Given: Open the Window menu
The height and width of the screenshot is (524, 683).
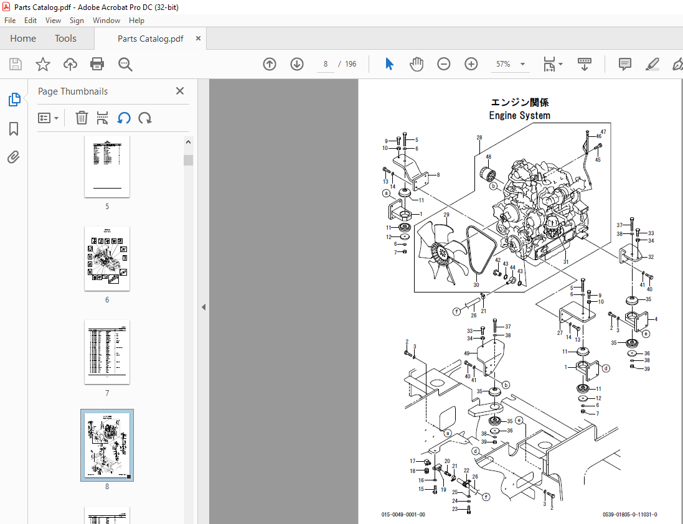Looking at the screenshot, I should [106, 21].
